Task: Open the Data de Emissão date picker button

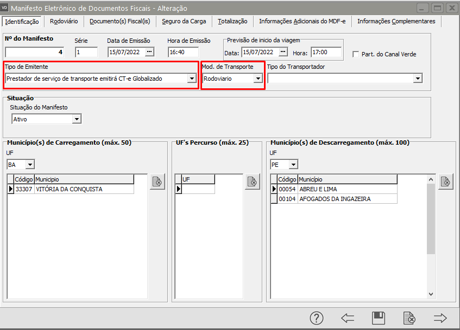Action: click(150, 52)
